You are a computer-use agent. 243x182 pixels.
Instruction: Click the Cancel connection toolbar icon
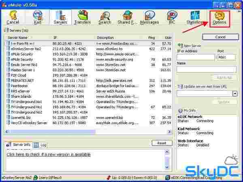pyautogui.click(x=13, y=17)
